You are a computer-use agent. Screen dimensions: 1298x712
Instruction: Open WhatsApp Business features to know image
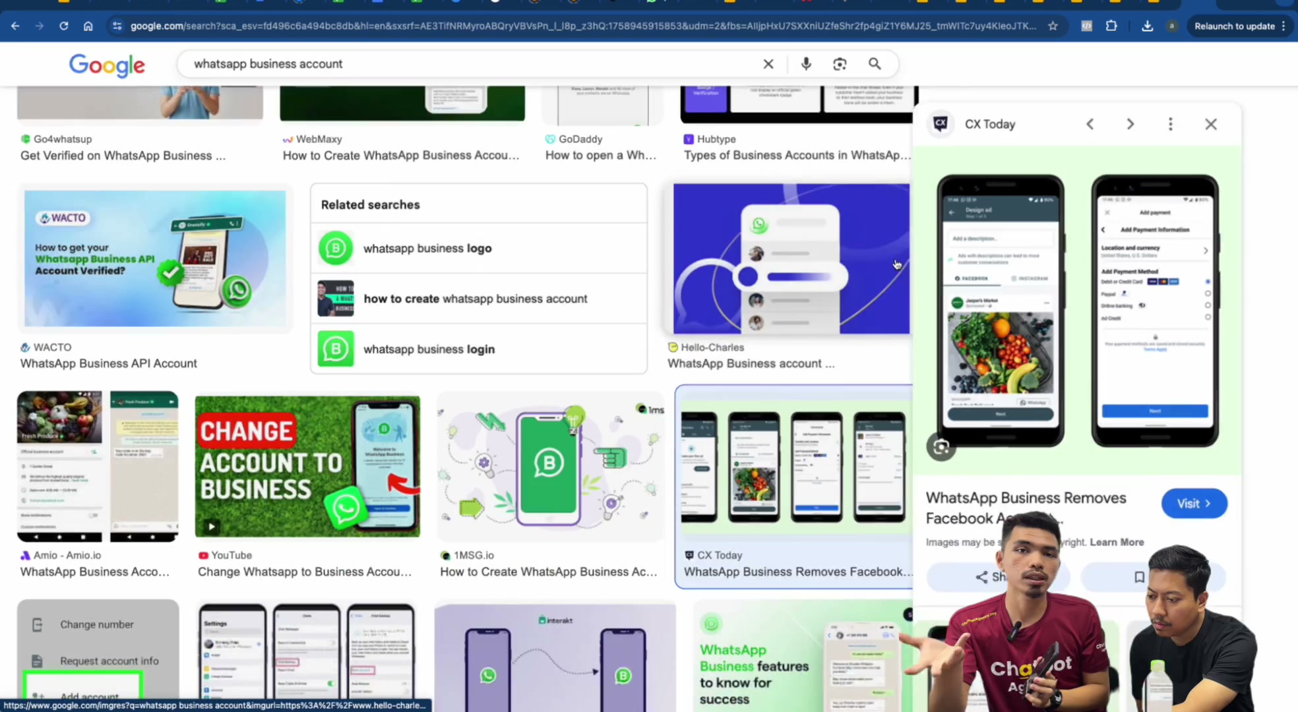click(801, 657)
